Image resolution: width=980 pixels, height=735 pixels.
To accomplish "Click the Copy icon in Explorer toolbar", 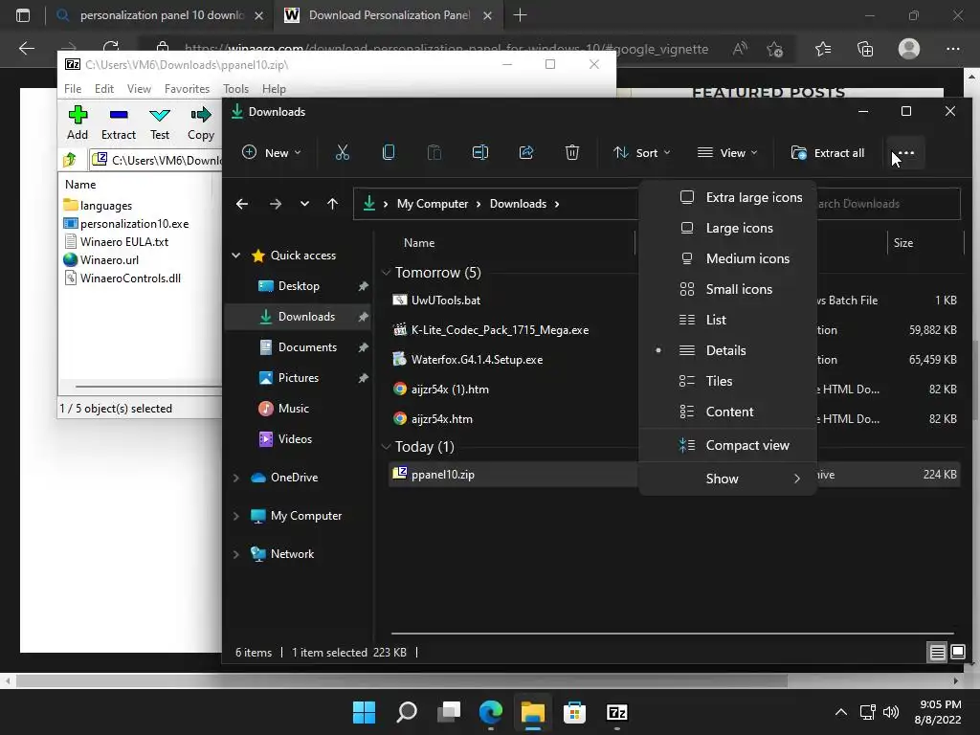I will click(x=389, y=152).
